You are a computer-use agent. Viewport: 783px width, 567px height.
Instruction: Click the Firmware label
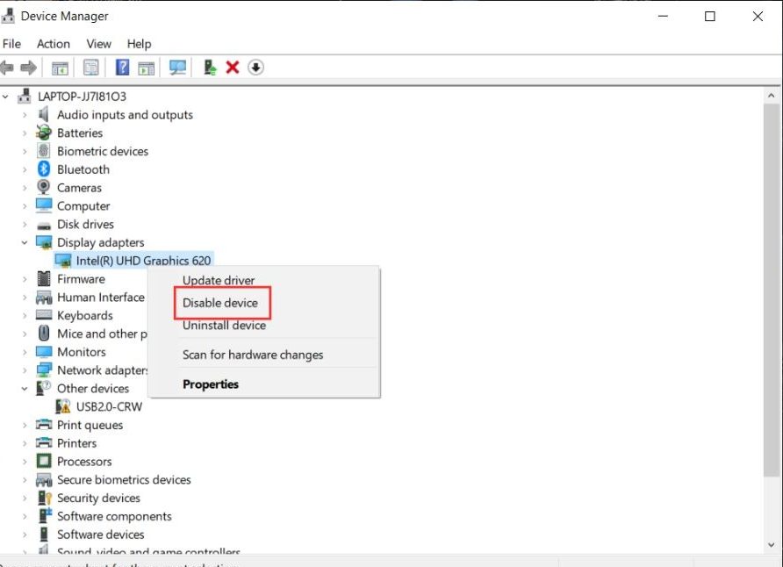pyautogui.click(x=81, y=279)
